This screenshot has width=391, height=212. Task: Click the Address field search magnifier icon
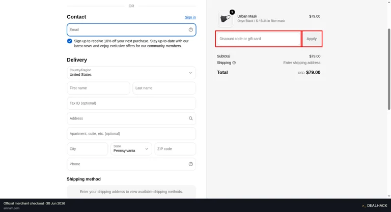point(191,118)
